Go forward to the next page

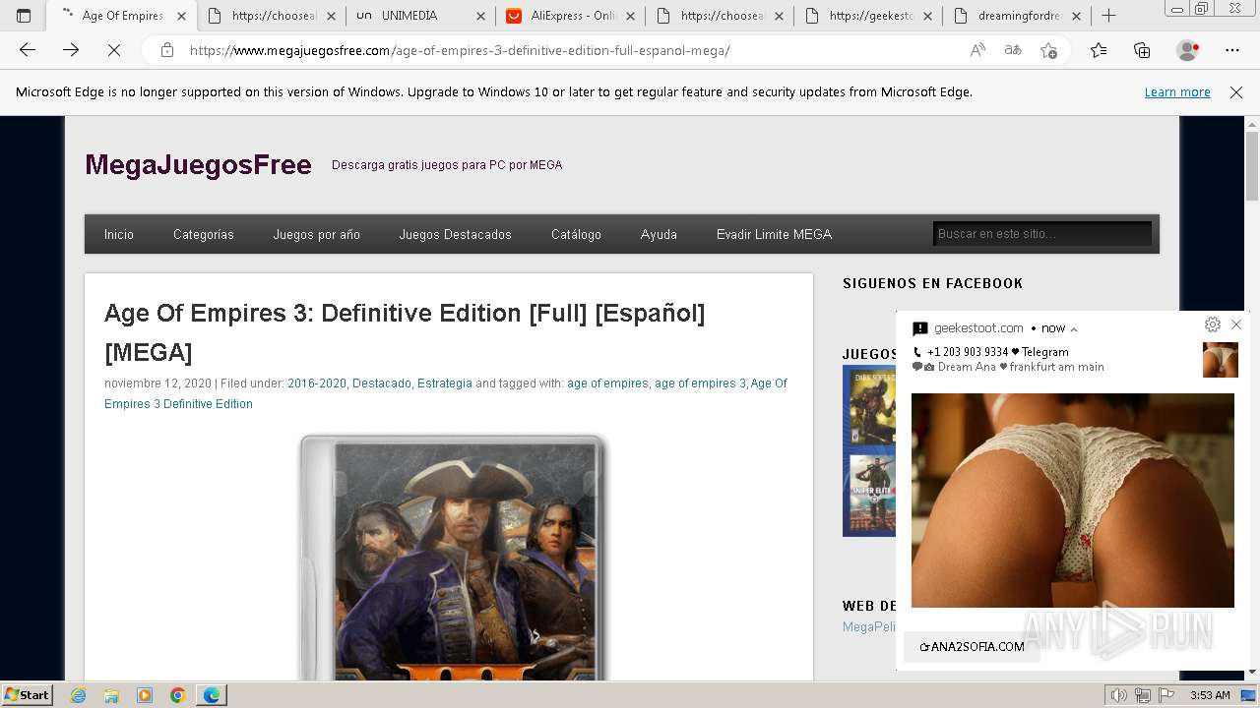tap(71, 50)
